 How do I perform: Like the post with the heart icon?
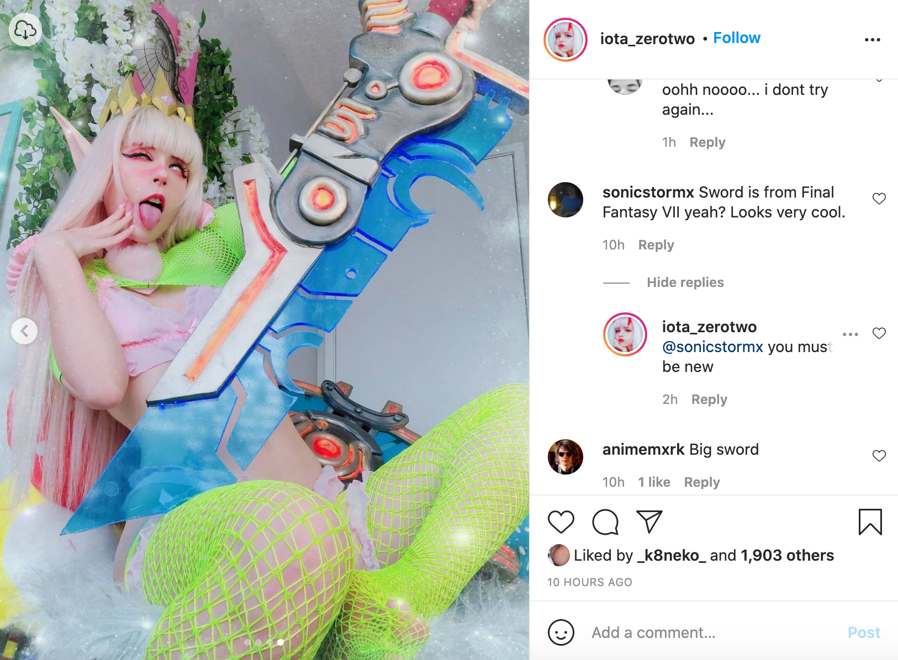(561, 522)
